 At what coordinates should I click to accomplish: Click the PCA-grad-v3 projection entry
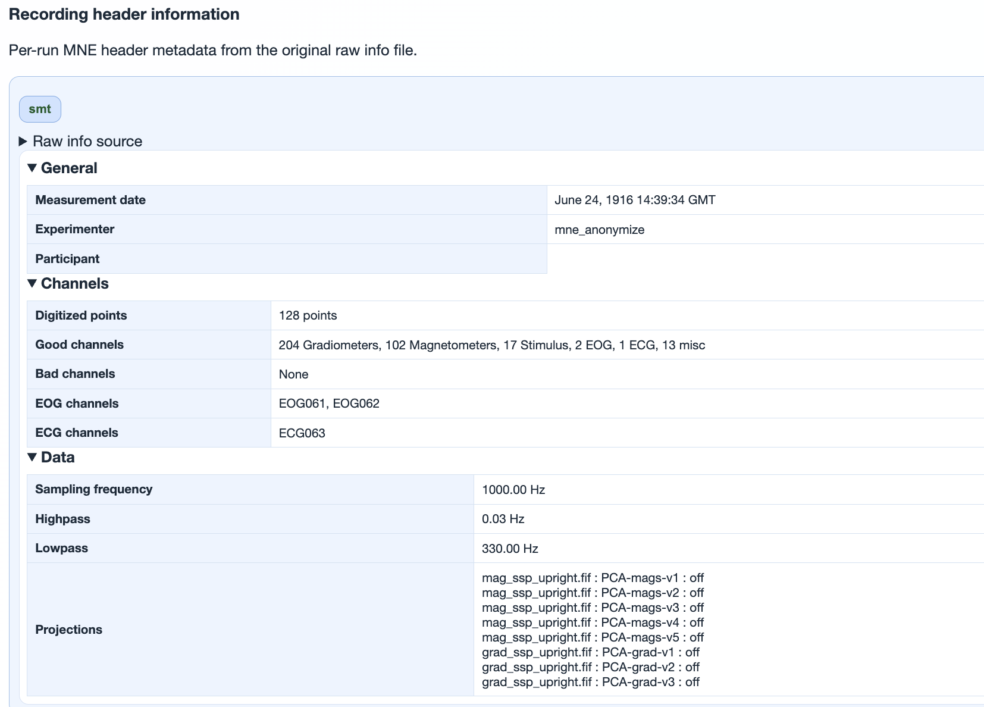click(590, 682)
